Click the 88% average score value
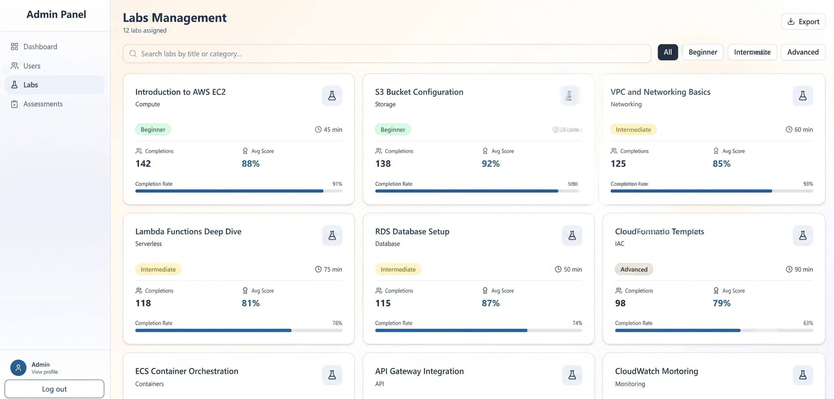The image size is (834, 399). tap(251, 164)
